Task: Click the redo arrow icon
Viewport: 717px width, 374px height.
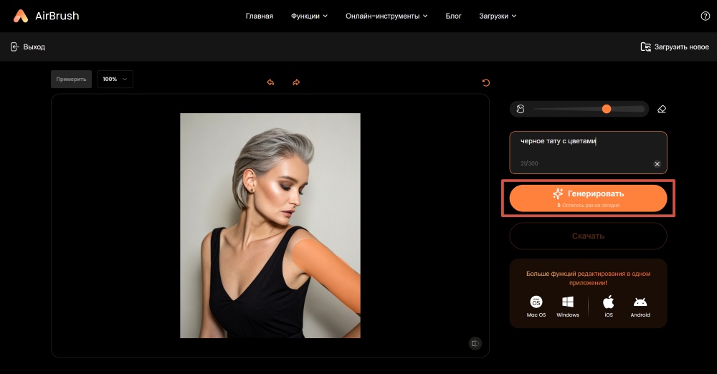Action: coord(296,82)
